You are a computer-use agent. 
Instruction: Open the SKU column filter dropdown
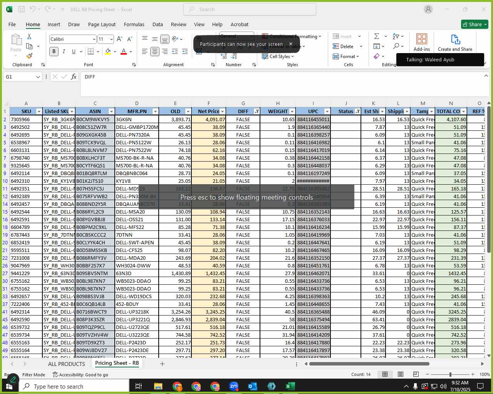point(39,112)
